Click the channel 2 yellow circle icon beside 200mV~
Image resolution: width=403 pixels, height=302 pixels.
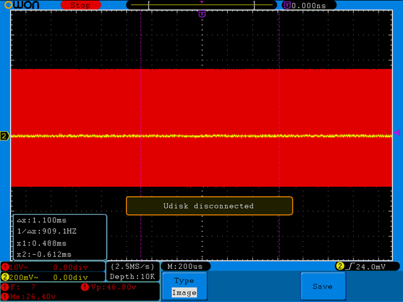point(5,277)
